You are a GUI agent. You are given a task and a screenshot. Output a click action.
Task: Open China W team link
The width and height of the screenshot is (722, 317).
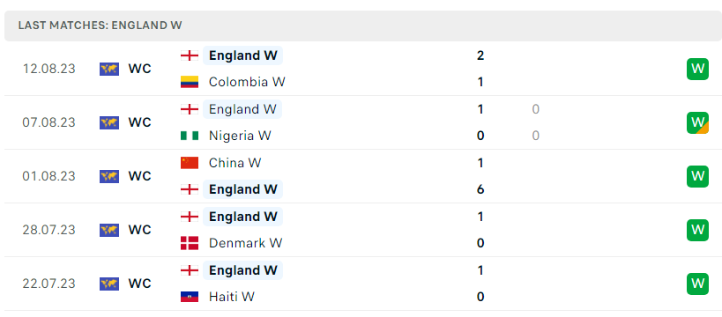coord(234,163)
